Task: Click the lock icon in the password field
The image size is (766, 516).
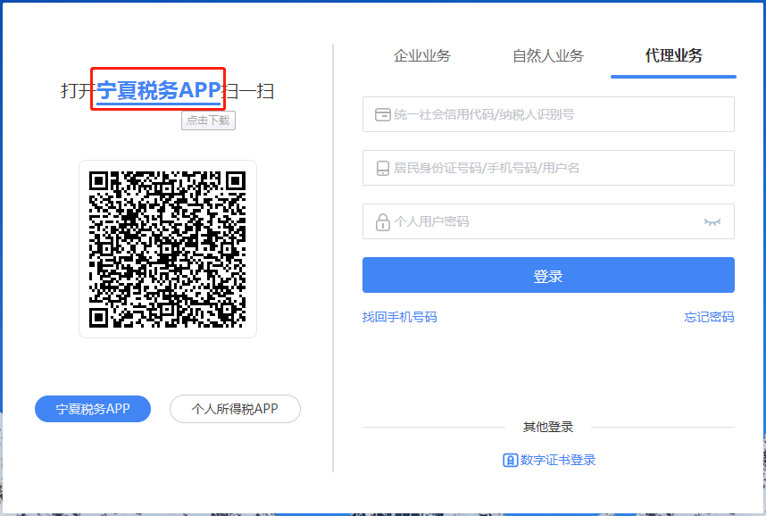Action: tap(382, 222)
